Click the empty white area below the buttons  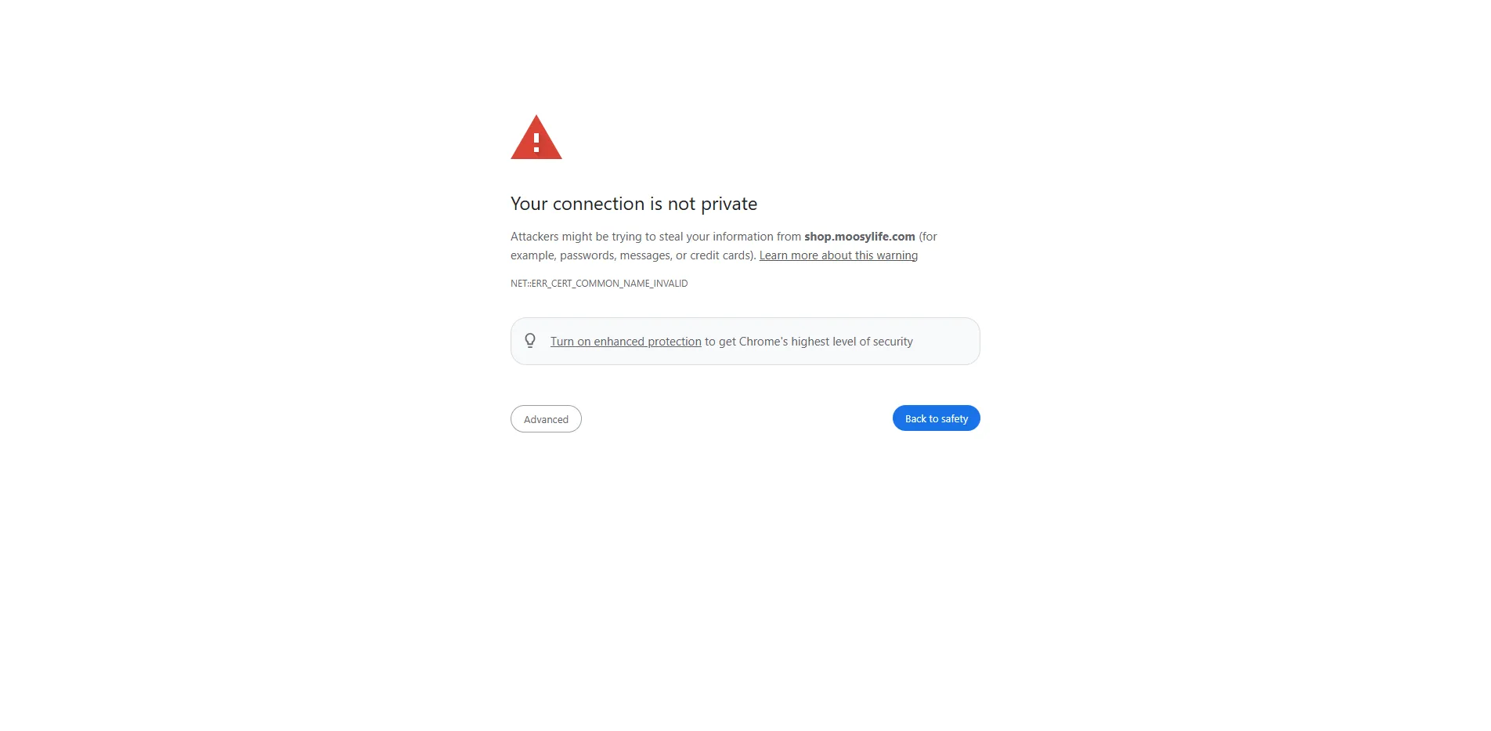click(745, 580)
